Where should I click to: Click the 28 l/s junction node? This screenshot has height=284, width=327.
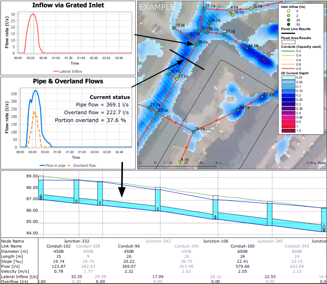click(157, 113)
